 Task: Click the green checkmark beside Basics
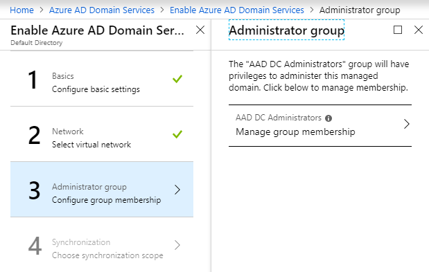(x=177, y=79)
